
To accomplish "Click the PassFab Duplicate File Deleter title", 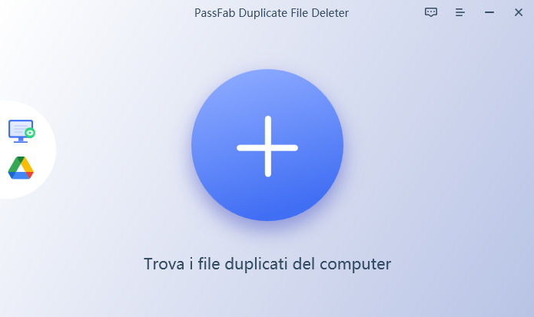I will tap(271, 13).
